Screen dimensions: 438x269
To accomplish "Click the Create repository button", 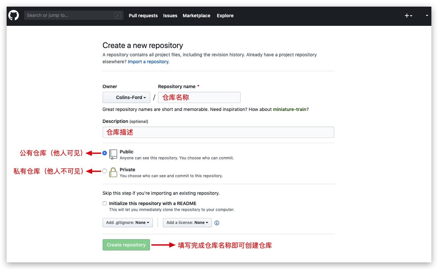I will coord(126,245).
